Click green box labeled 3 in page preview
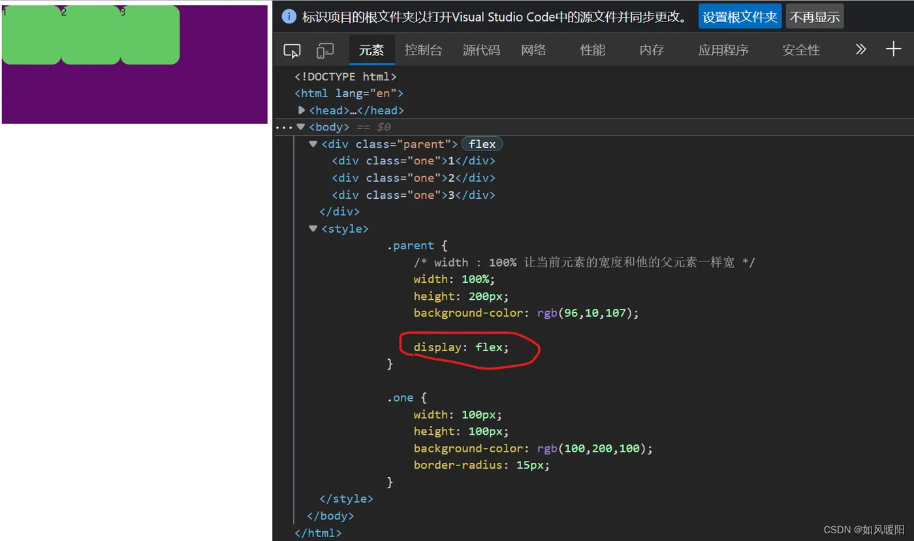This screenshot has height=541, width=914. click(150, 35)
